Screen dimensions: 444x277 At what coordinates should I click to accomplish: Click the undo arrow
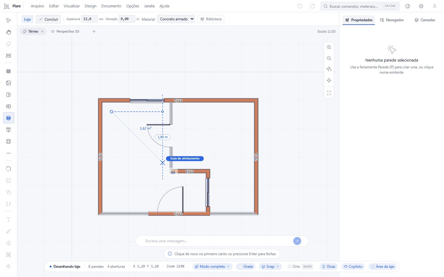point(300,6)
